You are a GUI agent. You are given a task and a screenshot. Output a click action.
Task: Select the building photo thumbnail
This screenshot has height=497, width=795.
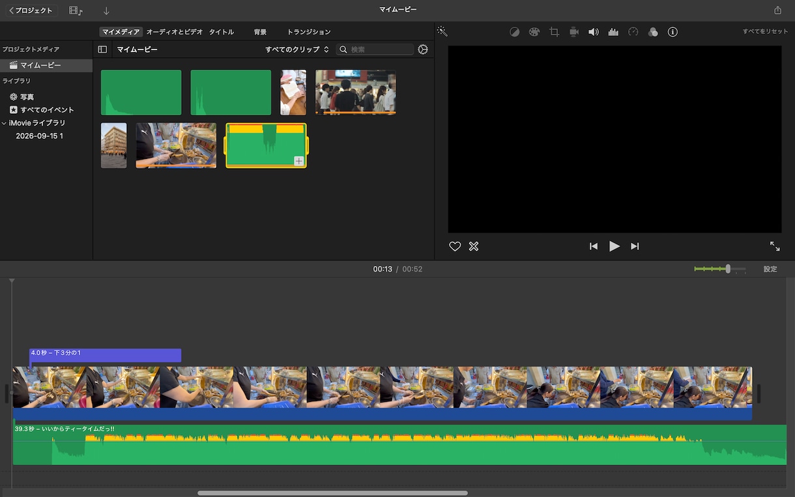[x=114, y=146]
